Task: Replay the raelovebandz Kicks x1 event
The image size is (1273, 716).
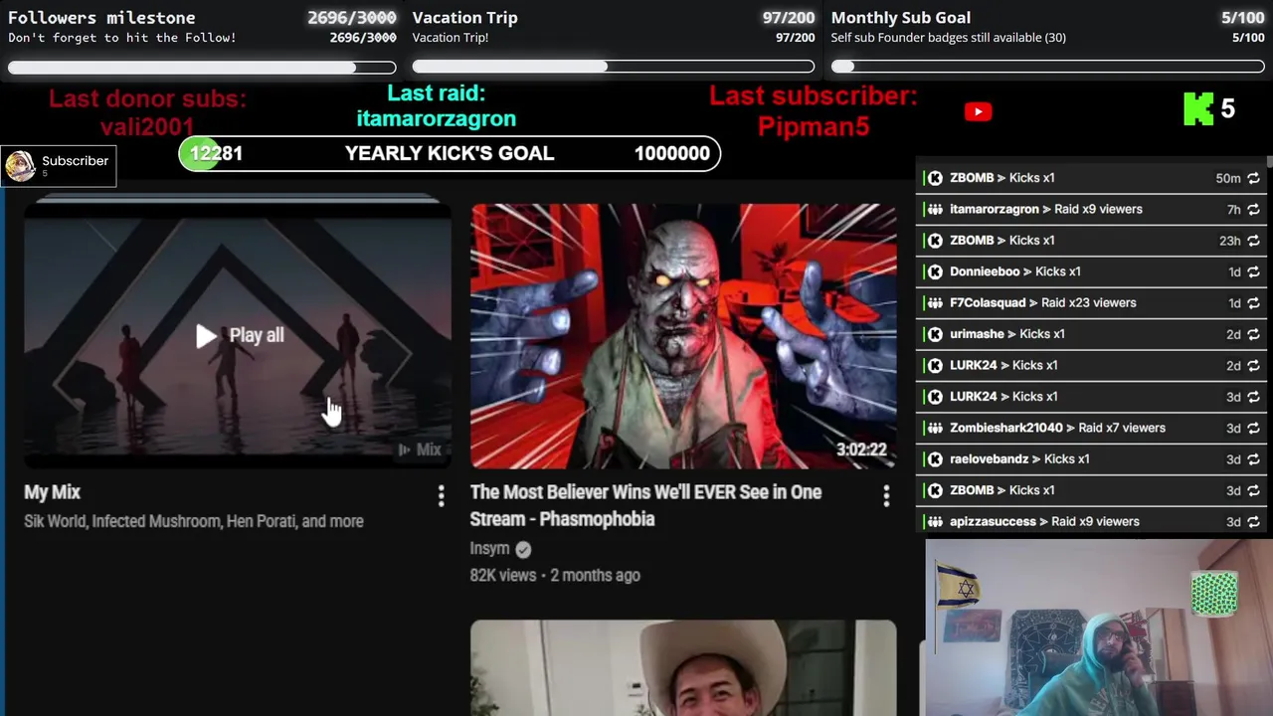Action: 1253,459
